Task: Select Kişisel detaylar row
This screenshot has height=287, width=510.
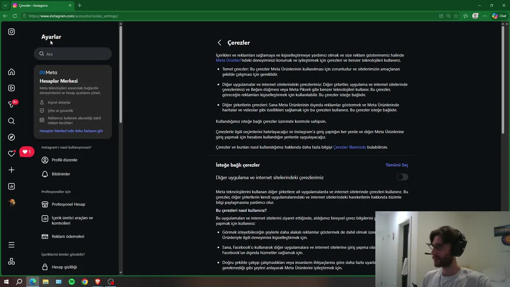Action: [x=59, y=102]
